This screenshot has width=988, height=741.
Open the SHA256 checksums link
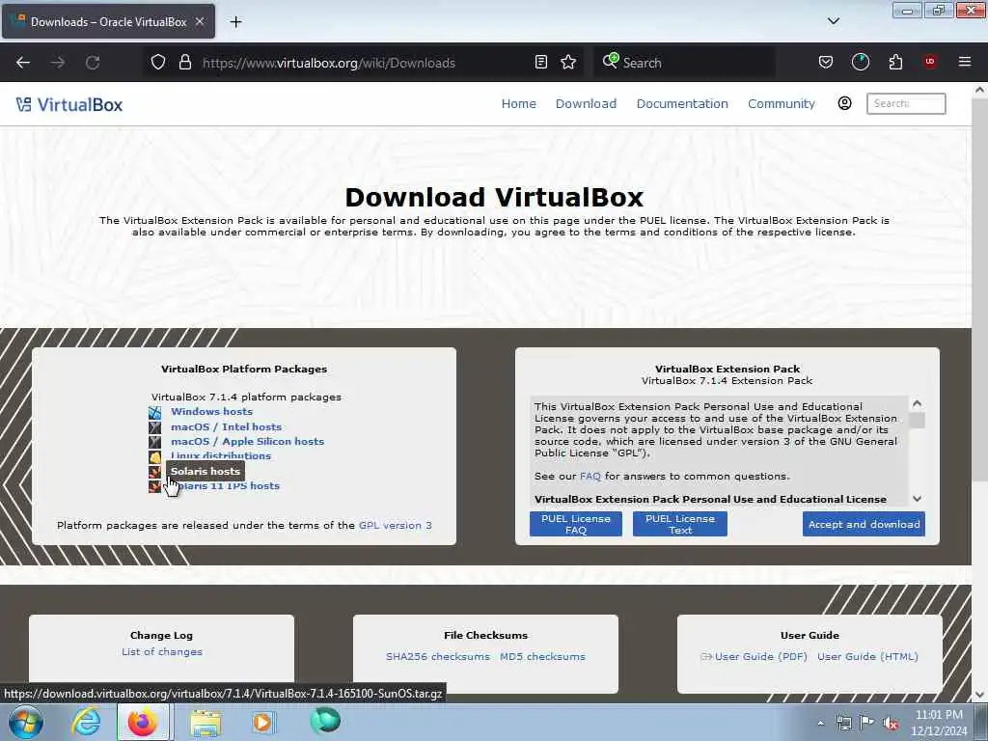(438, 656)
